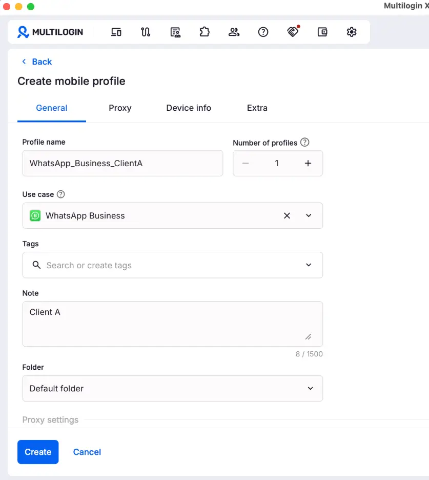Click the WhatsApp Business green icon
This screenshot has width=429, height=480.
pos(35,215)
